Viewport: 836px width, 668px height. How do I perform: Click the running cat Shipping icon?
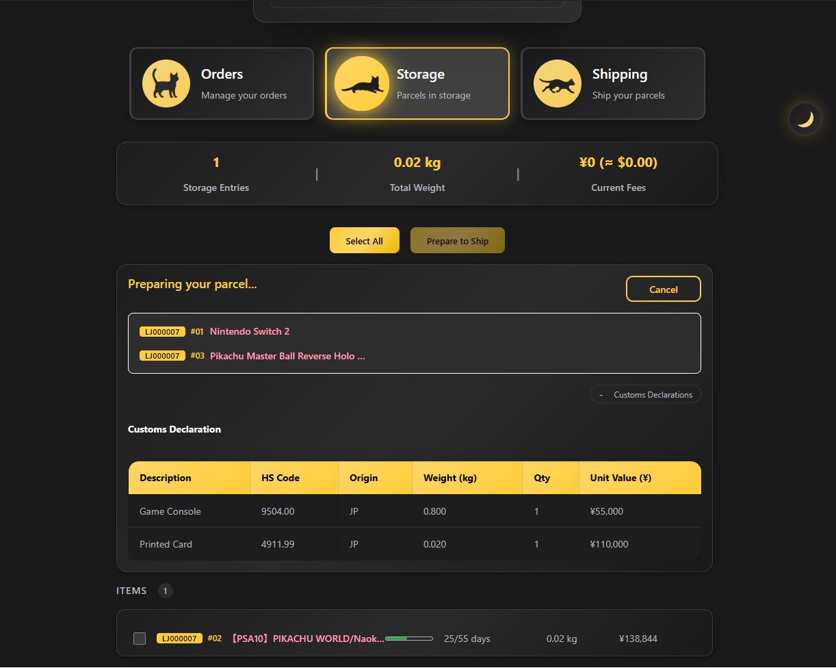point(558,83)
